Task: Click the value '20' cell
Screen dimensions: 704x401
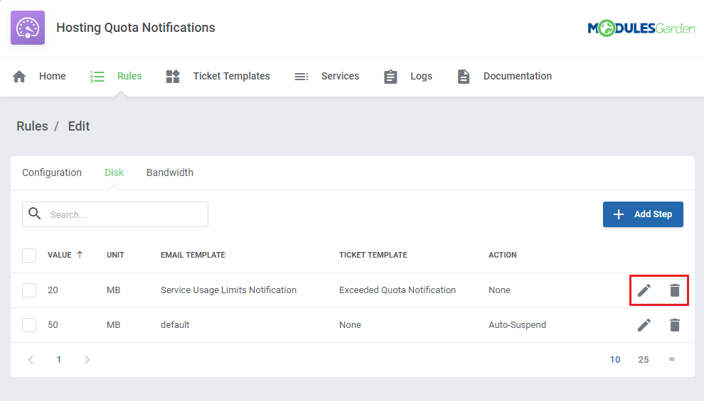Action: click(53, 290)
